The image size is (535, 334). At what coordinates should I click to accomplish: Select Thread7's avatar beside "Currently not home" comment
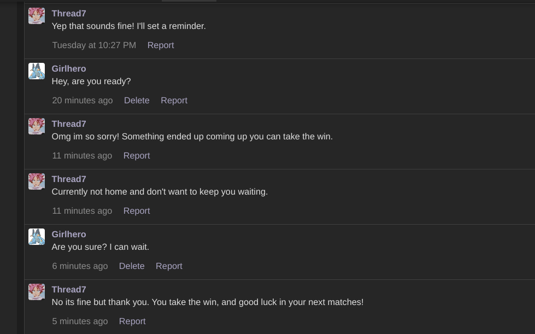coord(37,181)
